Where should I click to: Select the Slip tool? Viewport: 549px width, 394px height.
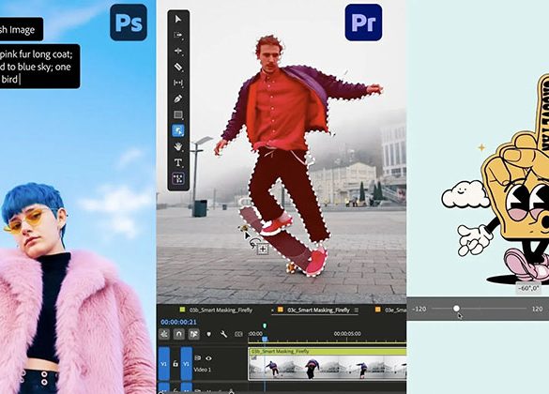178,83
